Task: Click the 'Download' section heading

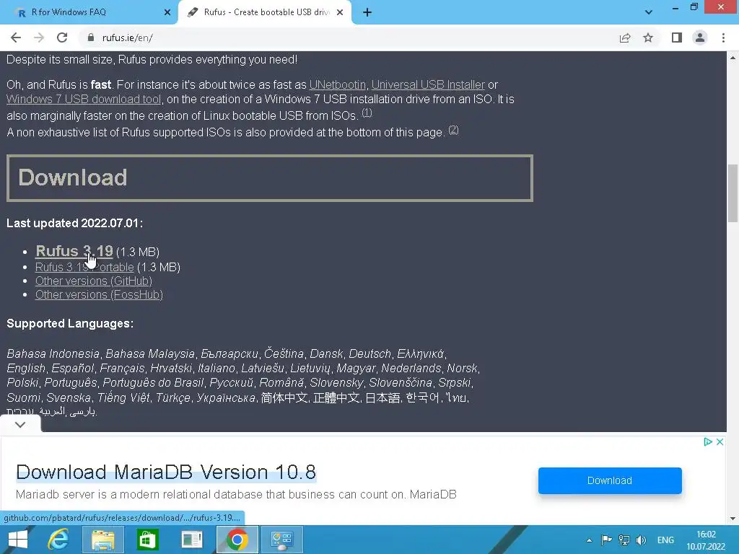Action: coord(73,177)
